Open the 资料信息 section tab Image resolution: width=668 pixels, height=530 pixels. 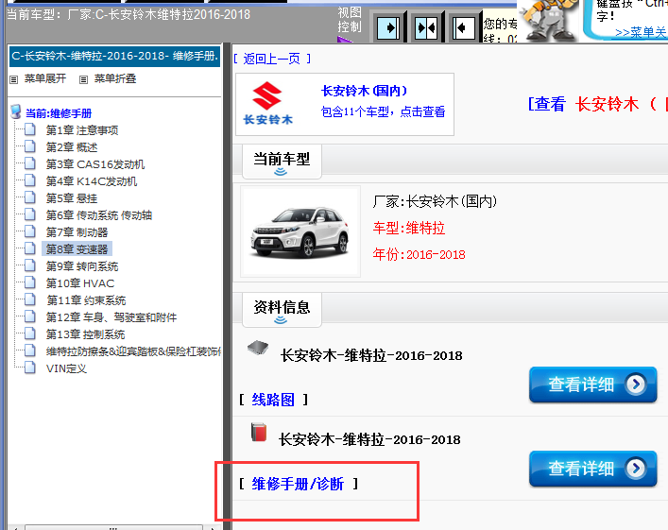[282, 310]
